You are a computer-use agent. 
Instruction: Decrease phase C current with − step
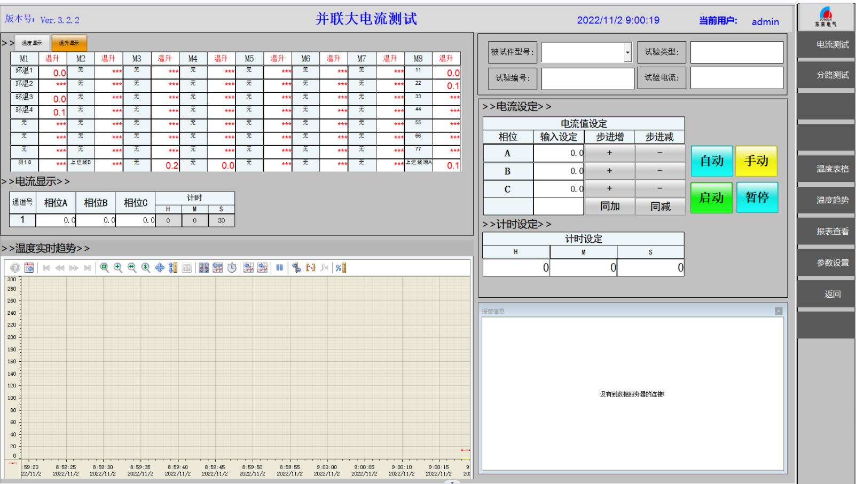coord(660,189)
